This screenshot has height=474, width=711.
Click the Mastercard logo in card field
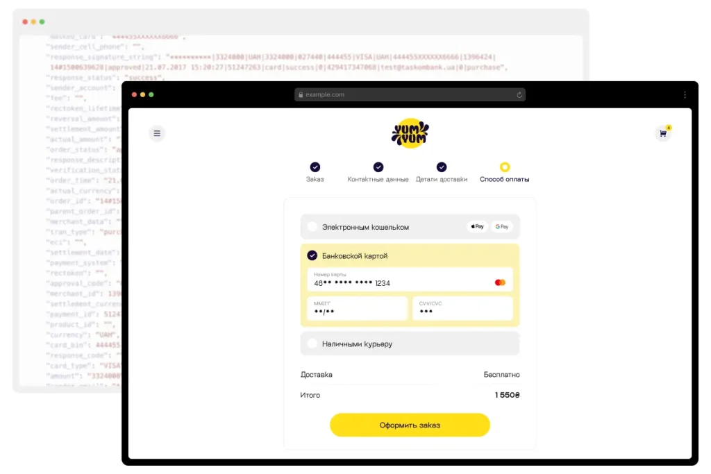point(500,282)
